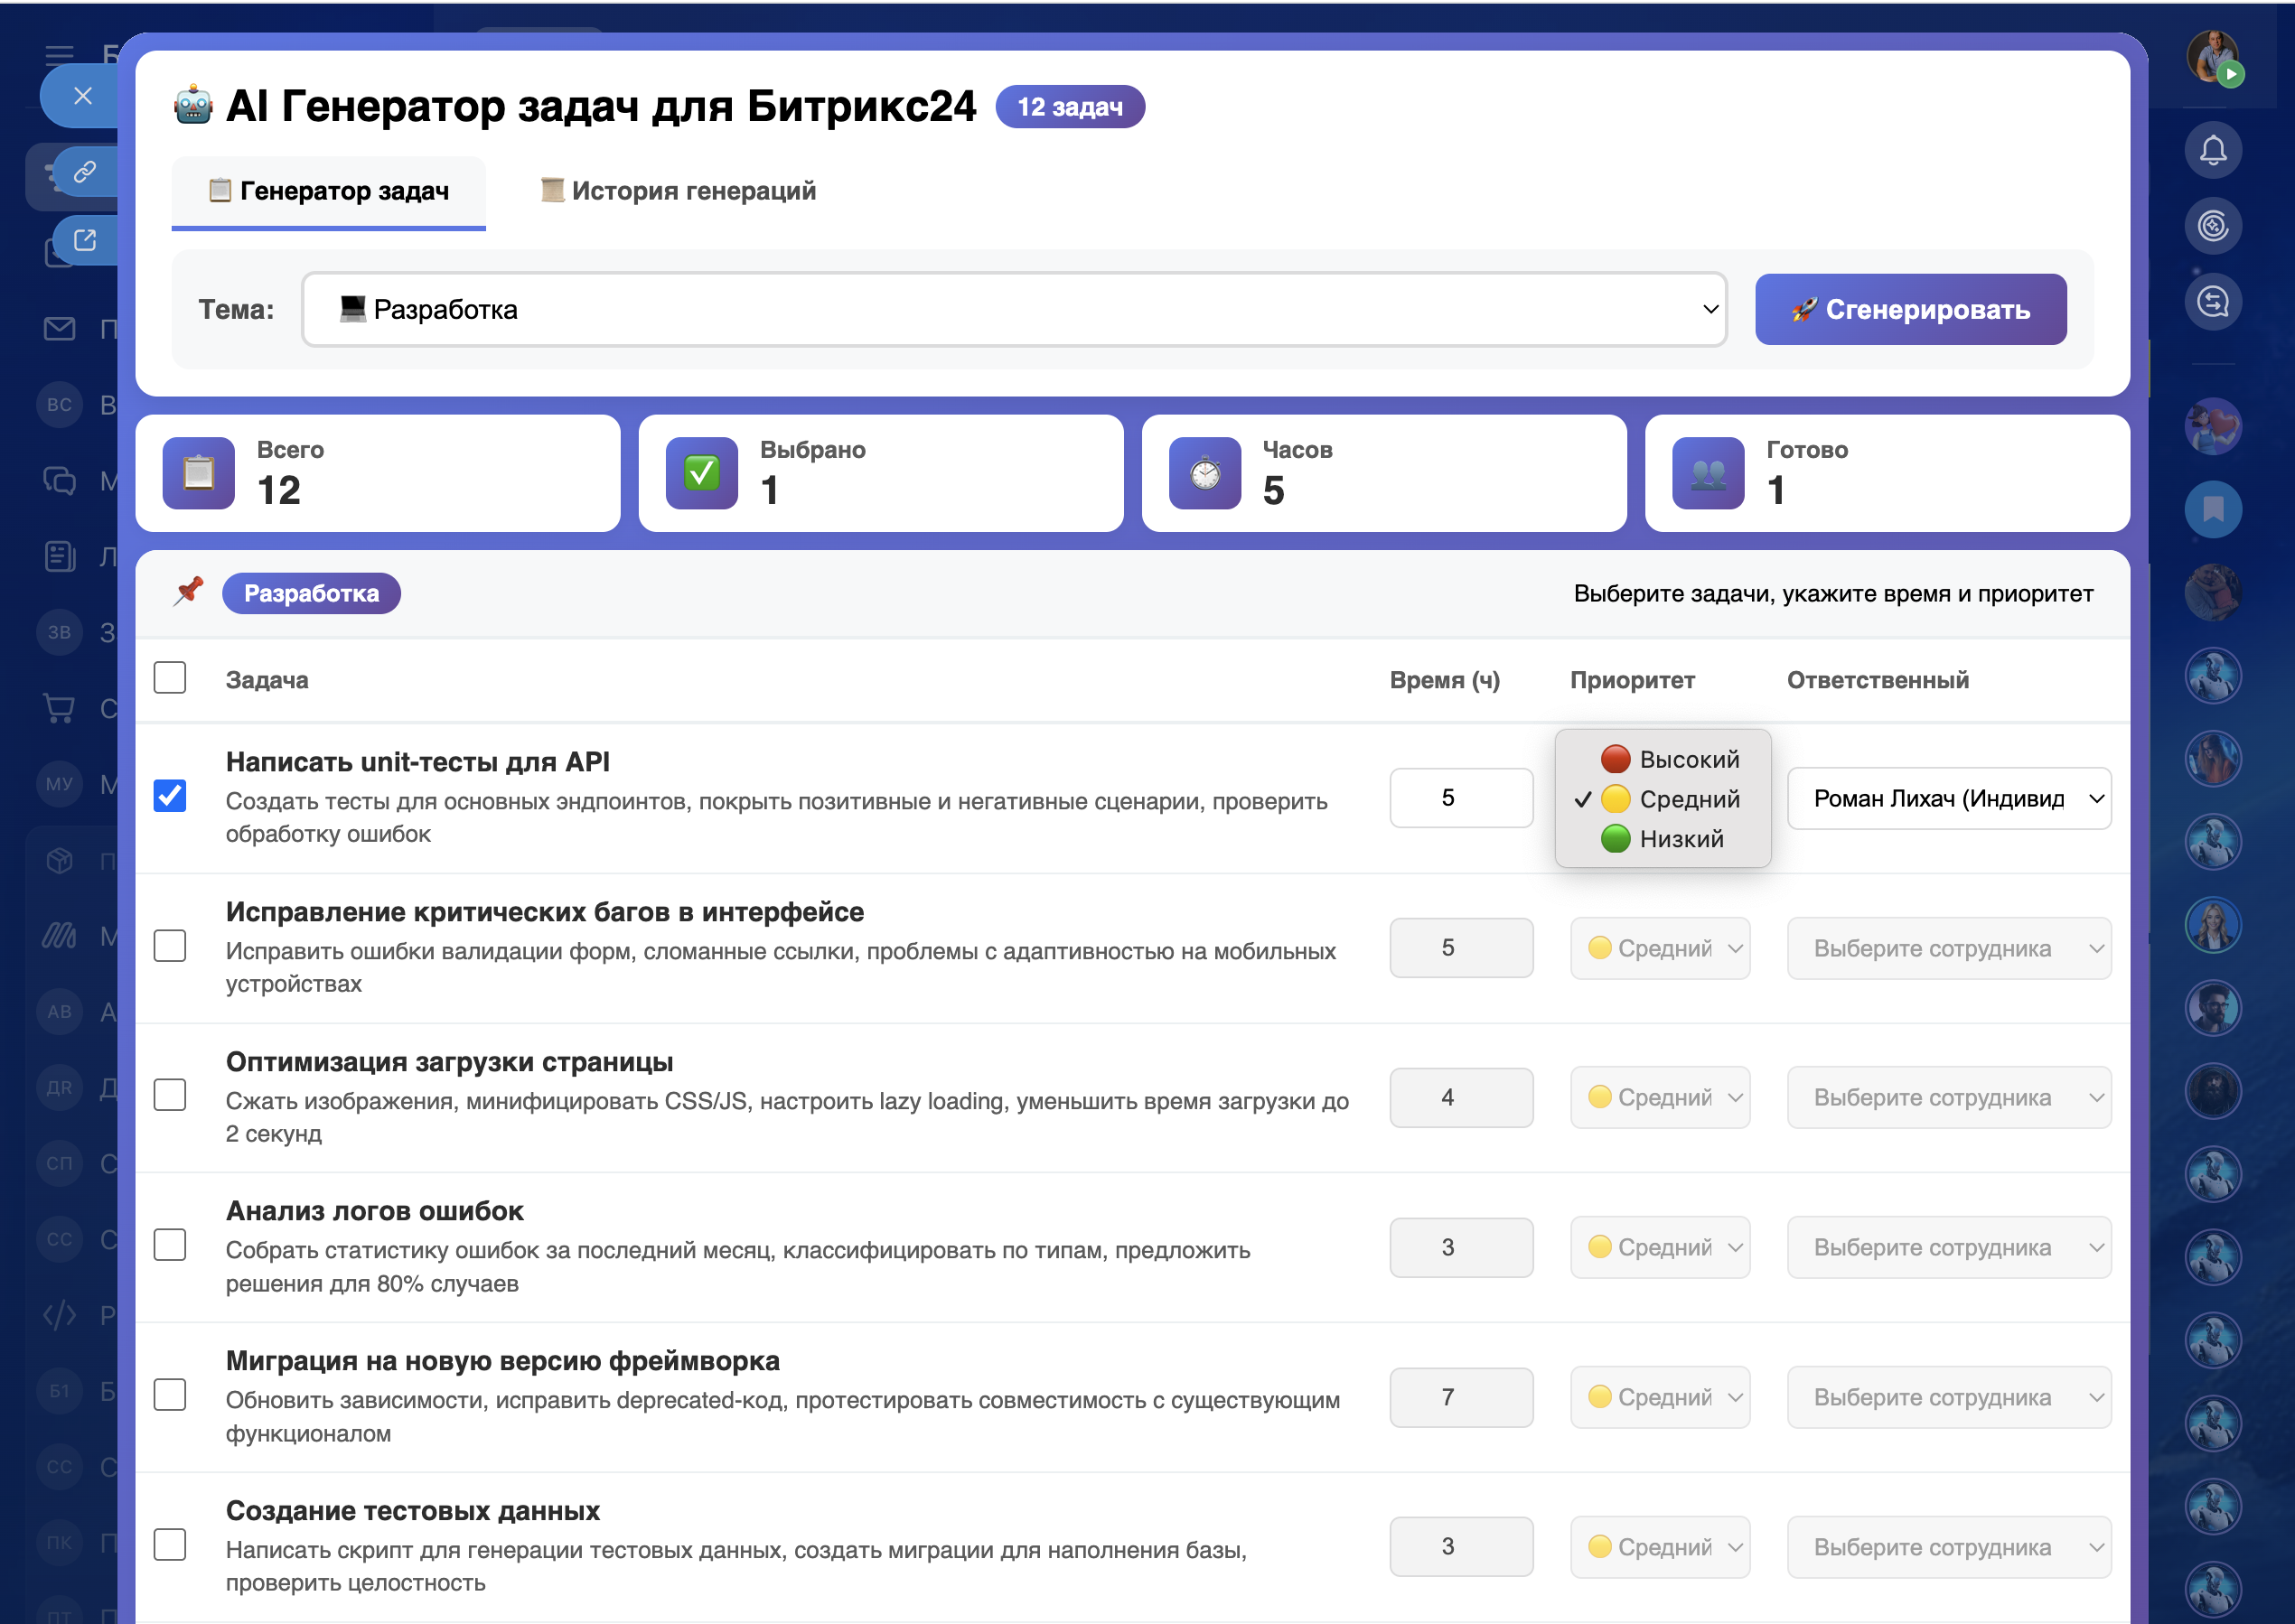Click the hours field for Миграция на новую версию

(1459, 1397)
